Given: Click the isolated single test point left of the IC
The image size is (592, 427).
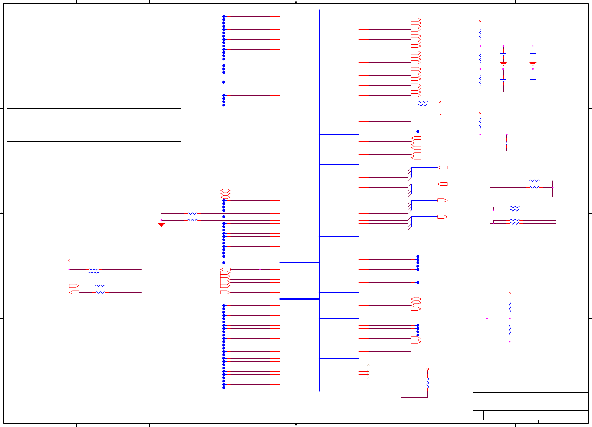Looking at the screenshot, I should (224, 82).
